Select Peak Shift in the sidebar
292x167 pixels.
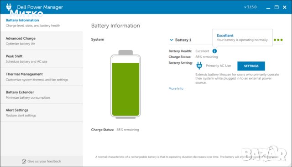42,59
